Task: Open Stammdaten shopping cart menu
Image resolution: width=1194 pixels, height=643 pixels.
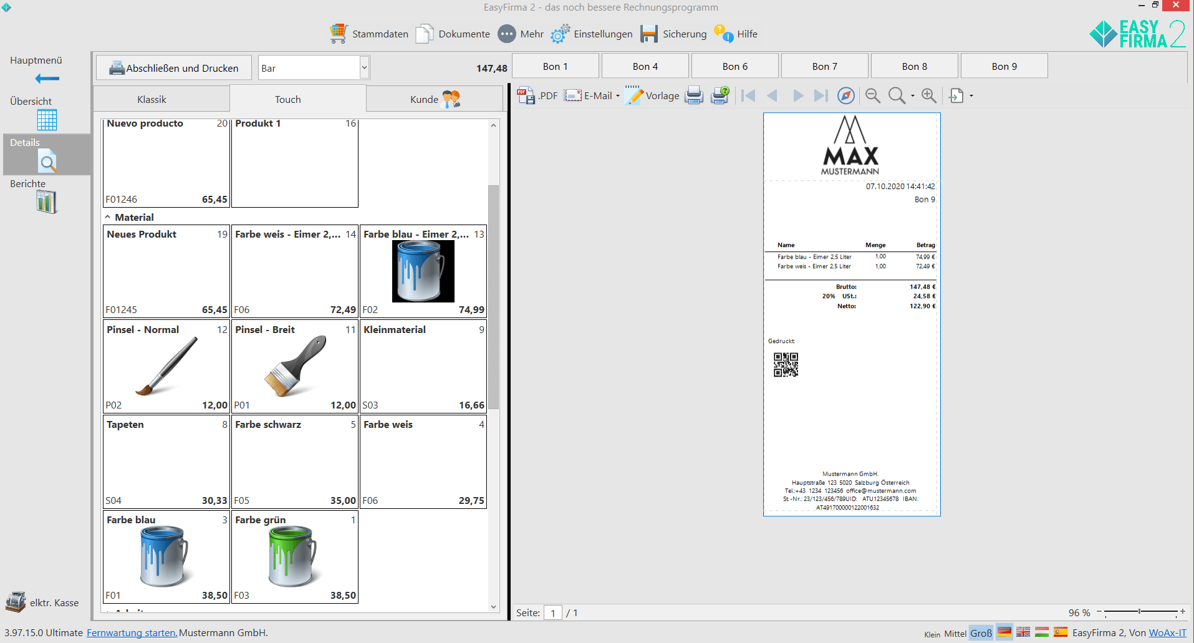Action: [x=368, y=34]
